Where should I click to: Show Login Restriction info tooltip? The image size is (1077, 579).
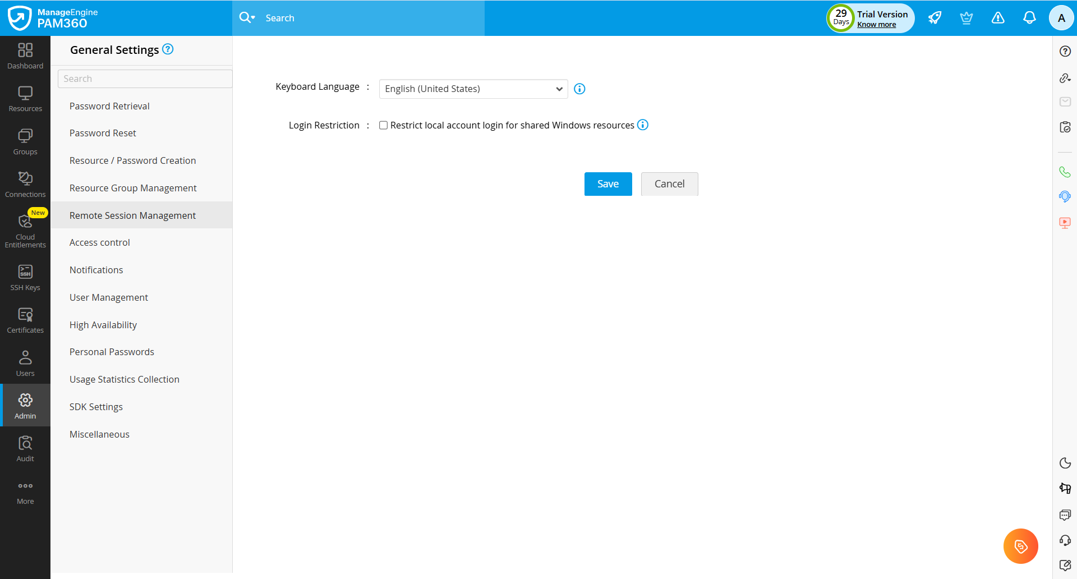(643, 125)
